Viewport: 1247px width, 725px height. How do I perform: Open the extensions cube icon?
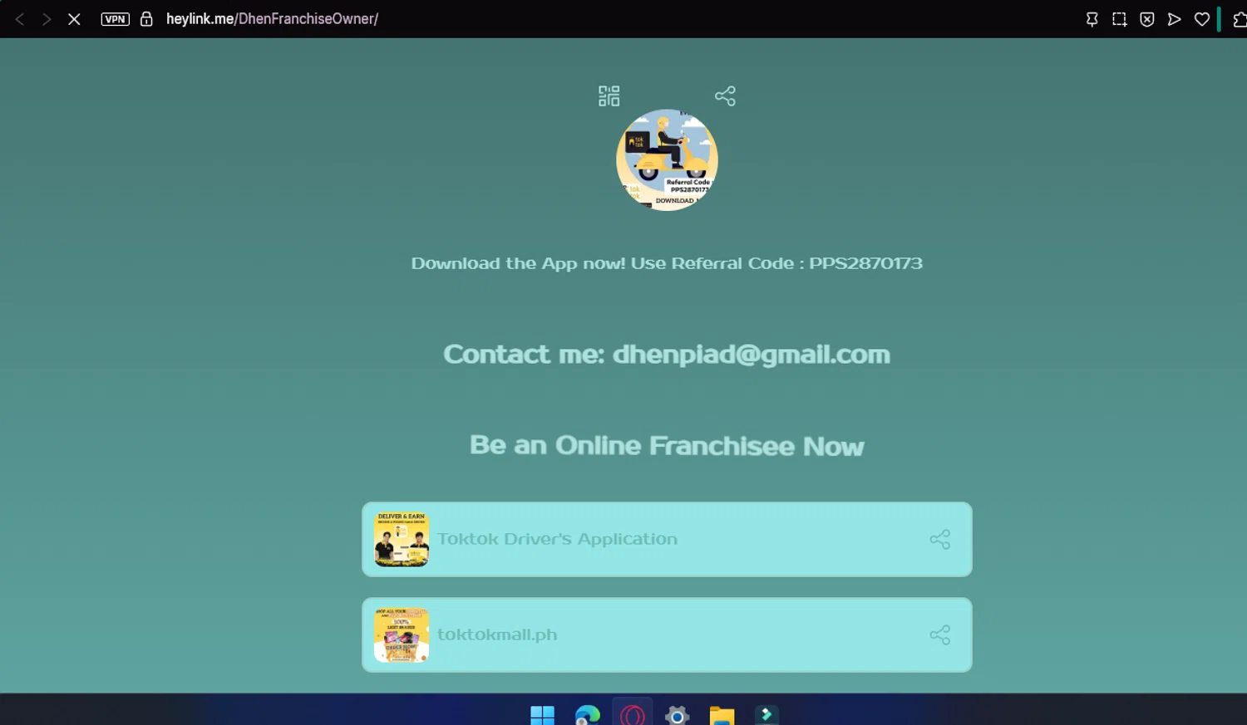(x=1240, y=19)
